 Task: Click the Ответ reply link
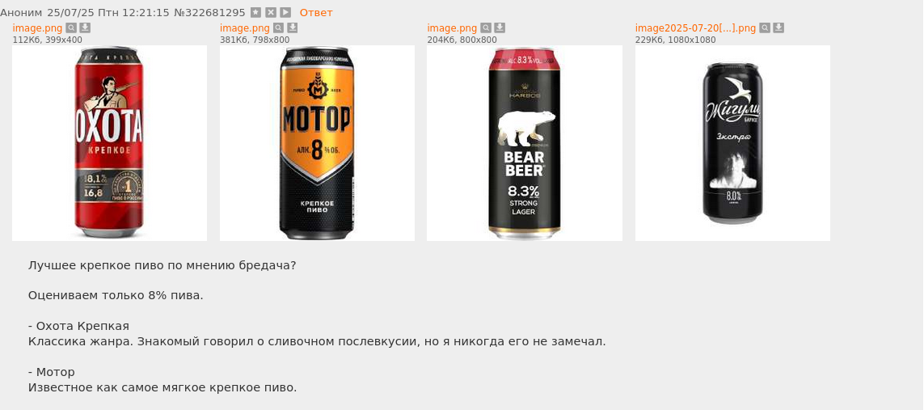coord(316,12)
